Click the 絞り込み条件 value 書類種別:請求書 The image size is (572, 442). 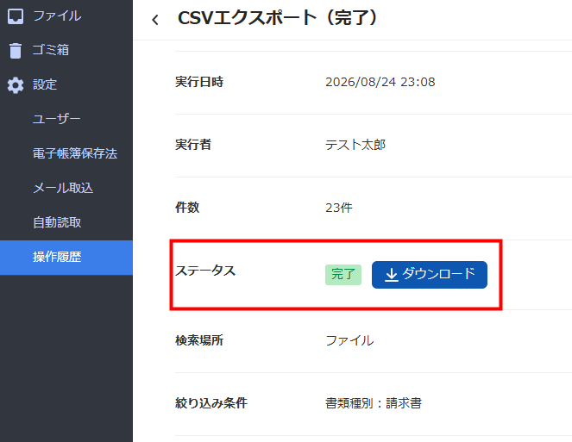(x=374, y=403)
